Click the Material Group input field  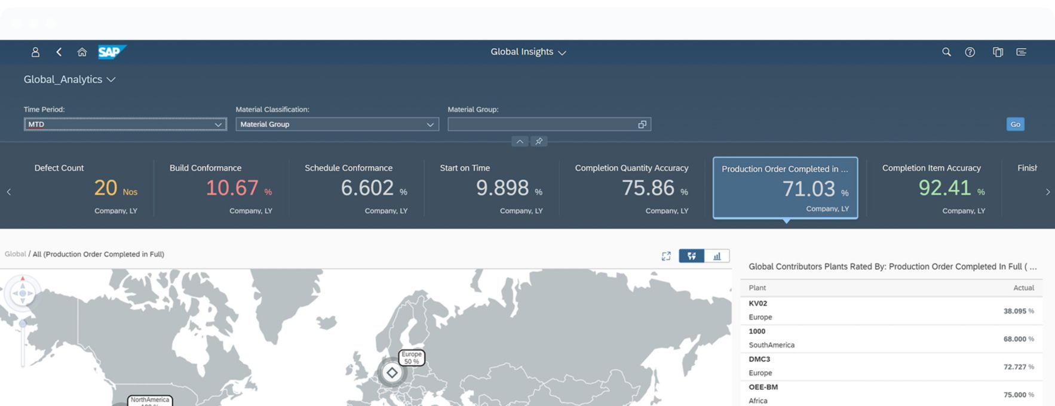[x=542, y=124]
